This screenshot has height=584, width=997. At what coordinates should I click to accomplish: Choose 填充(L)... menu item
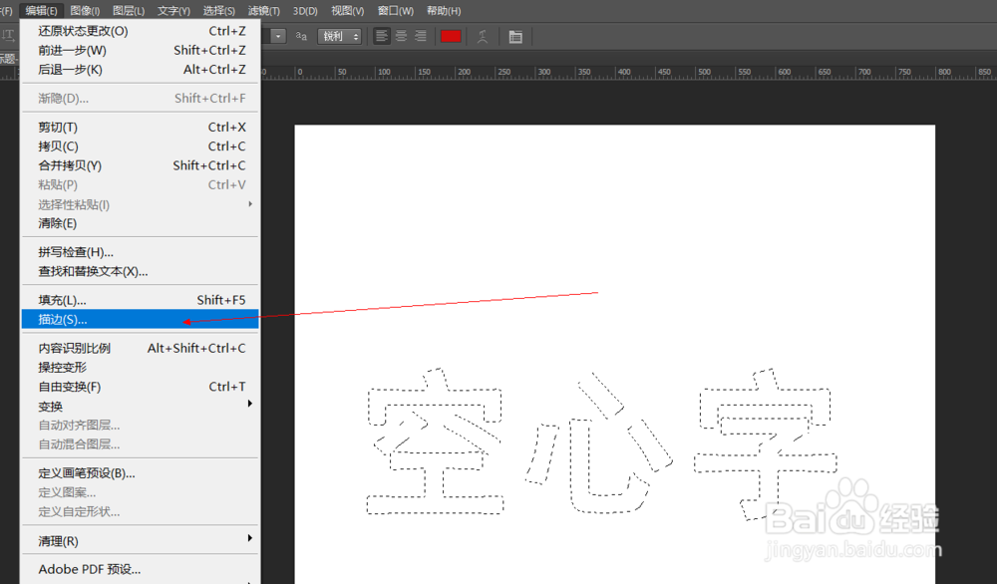[x=140, y=300]
